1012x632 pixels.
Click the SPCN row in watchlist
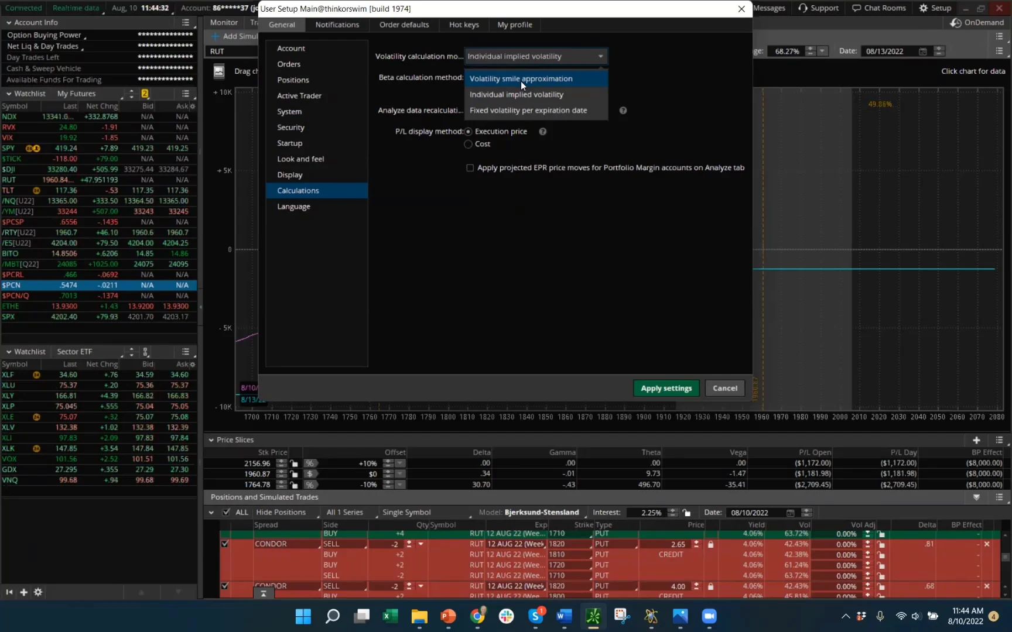coord(98,286)
